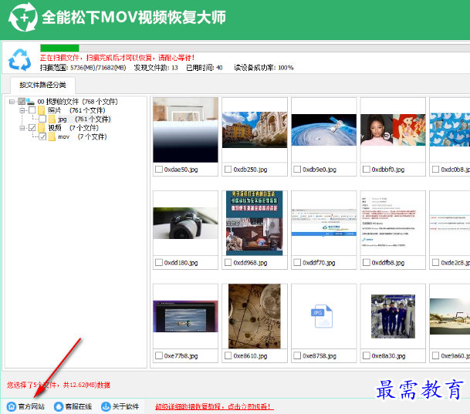Select the camera photo thumbnail 0xdd180.jpg
This screenshot has height=414, width=470.
point(185,223)
